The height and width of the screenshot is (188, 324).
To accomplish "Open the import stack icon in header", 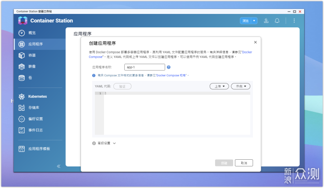I will coord(266,21).
